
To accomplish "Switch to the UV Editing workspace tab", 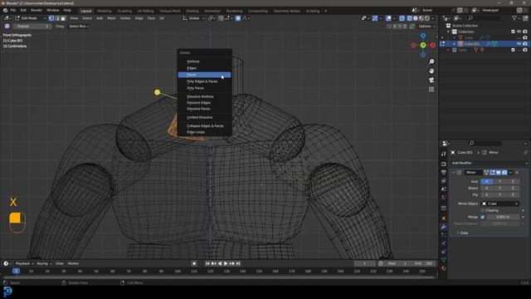I will 145,11.
